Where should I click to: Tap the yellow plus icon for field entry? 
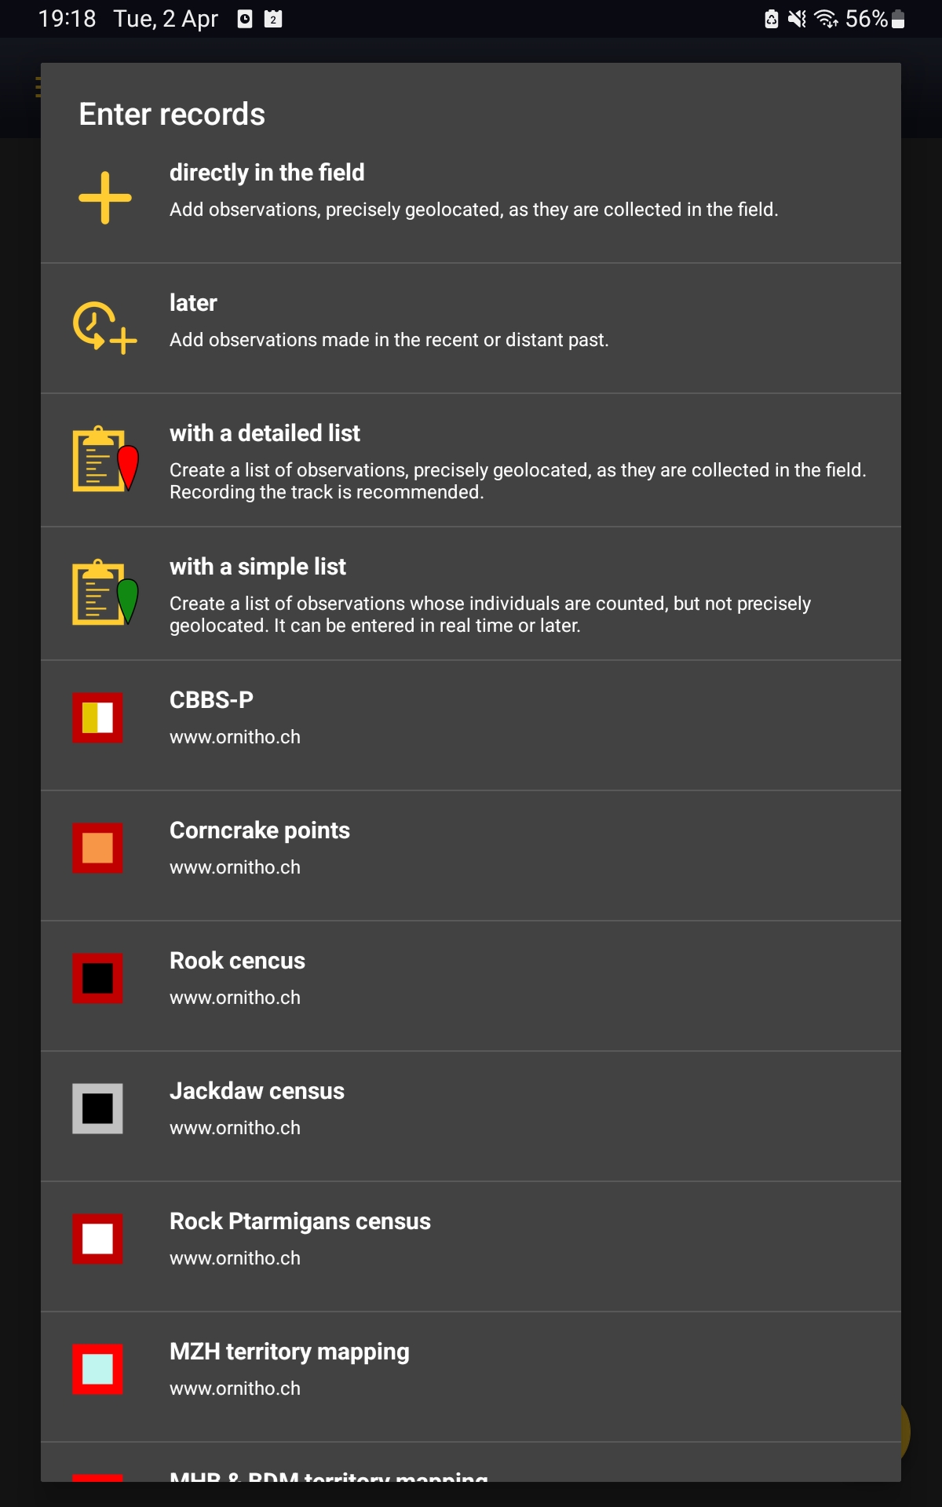105,198
